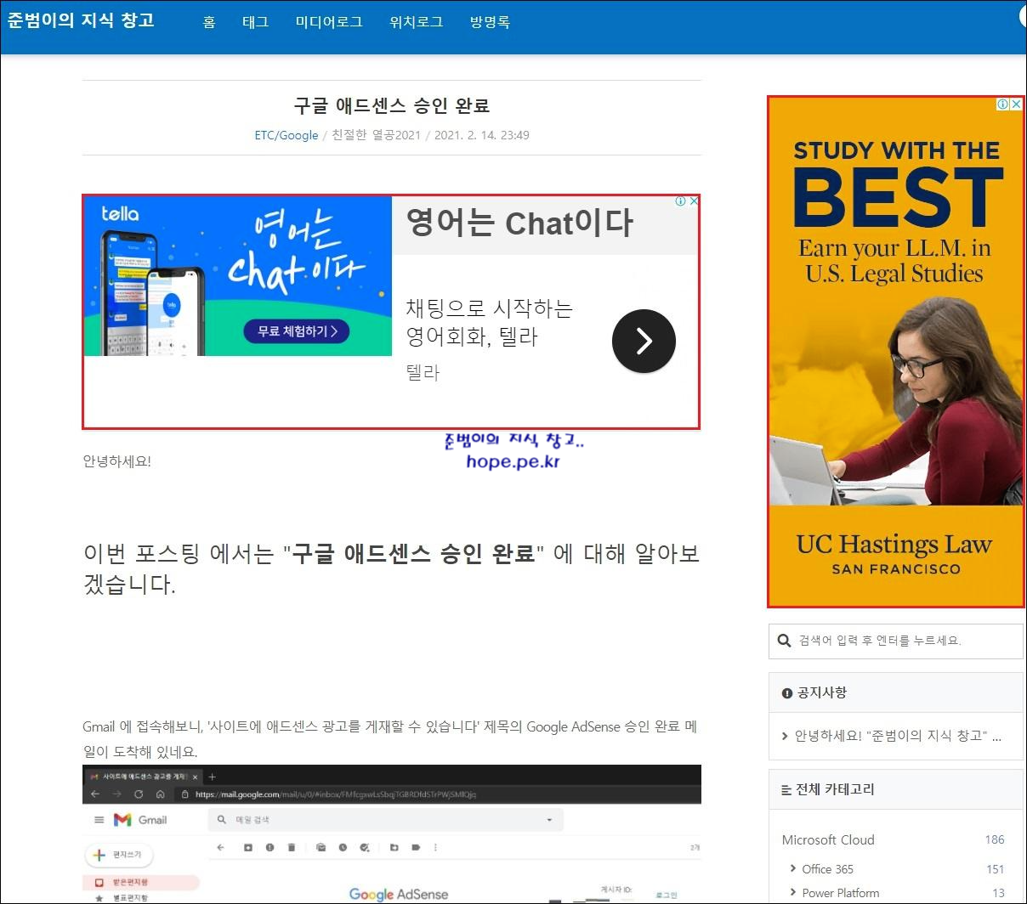Open the 방명록 guestbook menu item
Viewport: 1027px width, 904px height.
(x=490, y=22)
